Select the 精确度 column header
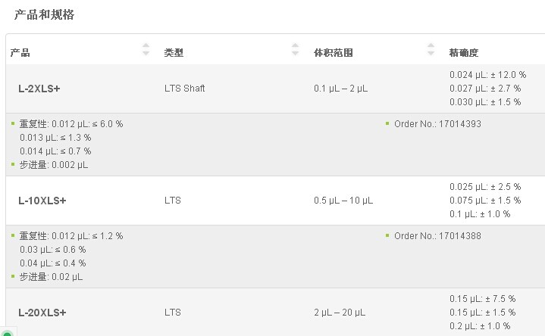This screenshot has height=336, width=545. [x=464, y=53]
